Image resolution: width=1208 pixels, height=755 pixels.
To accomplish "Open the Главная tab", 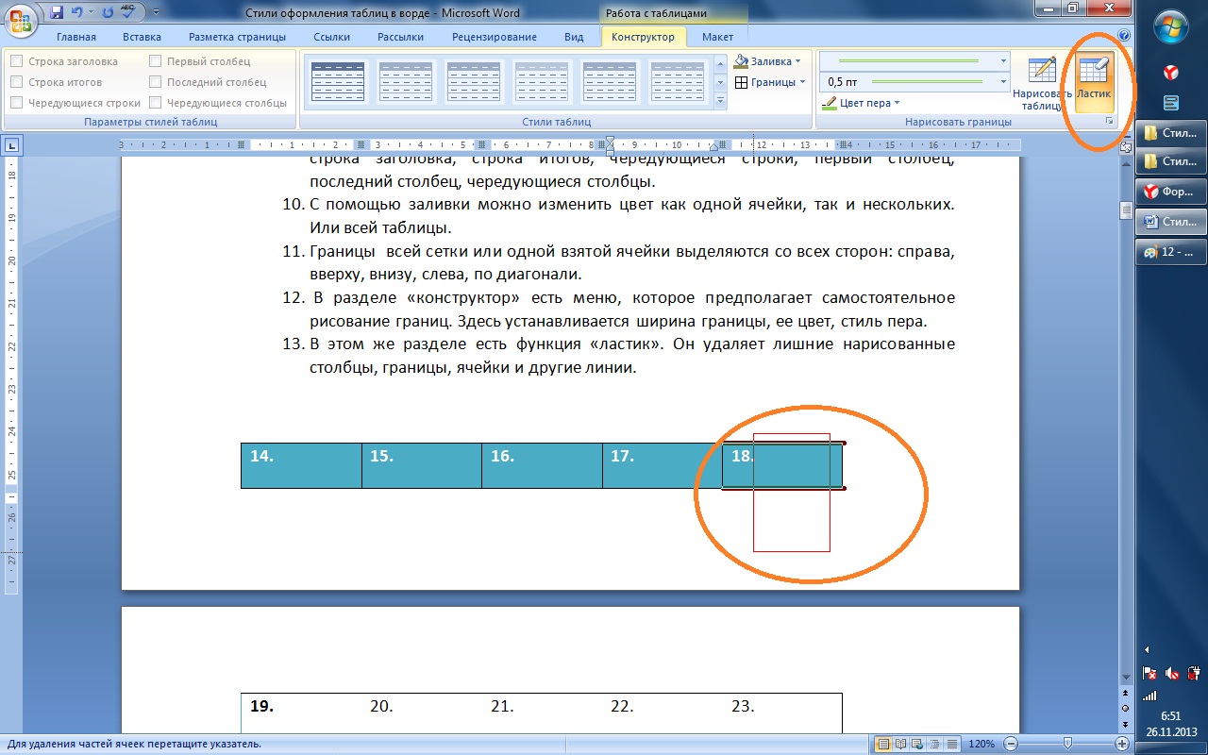I will (x=76, y=37).
